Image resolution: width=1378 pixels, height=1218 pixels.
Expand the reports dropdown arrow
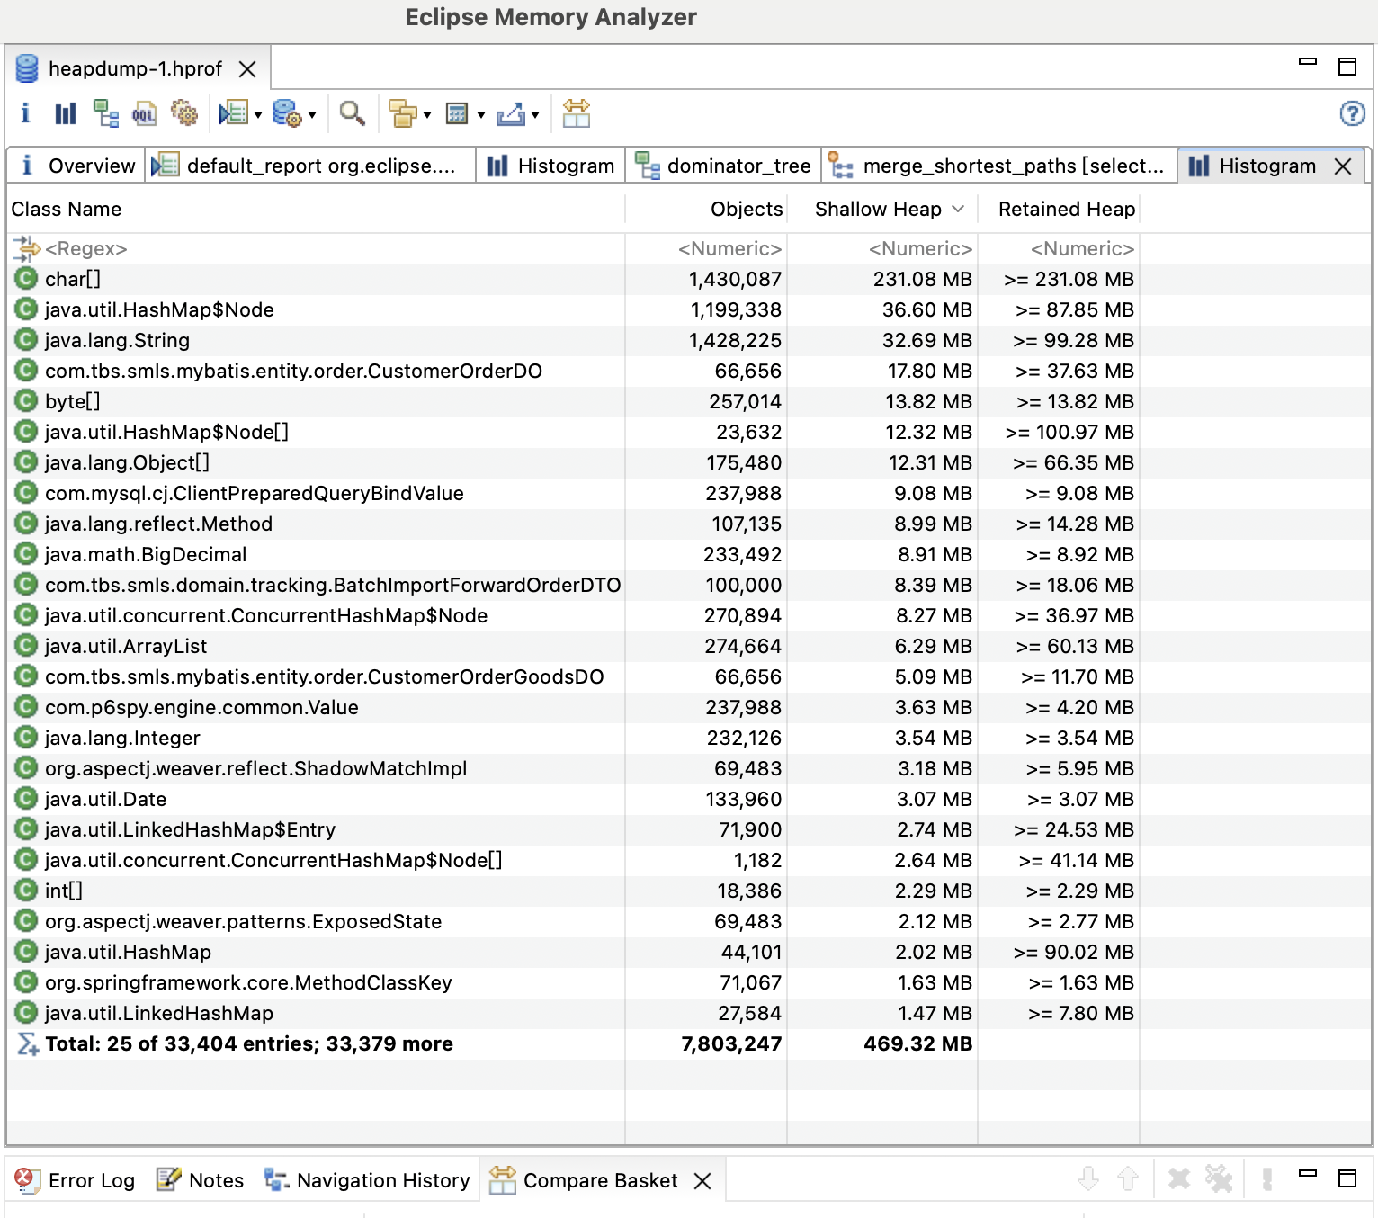(x=258, y=114)
